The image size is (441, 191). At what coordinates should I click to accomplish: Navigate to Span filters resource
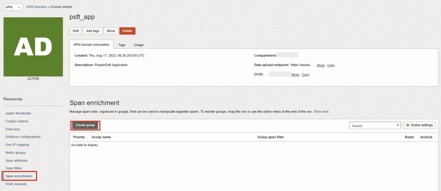coord(14,168)
